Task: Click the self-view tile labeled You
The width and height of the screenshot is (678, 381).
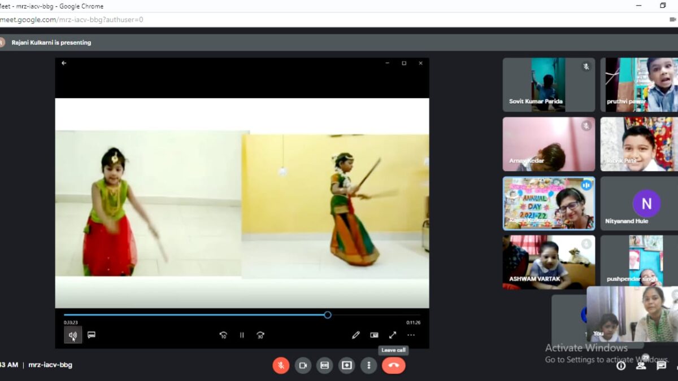Action: (x=632, y=314)
